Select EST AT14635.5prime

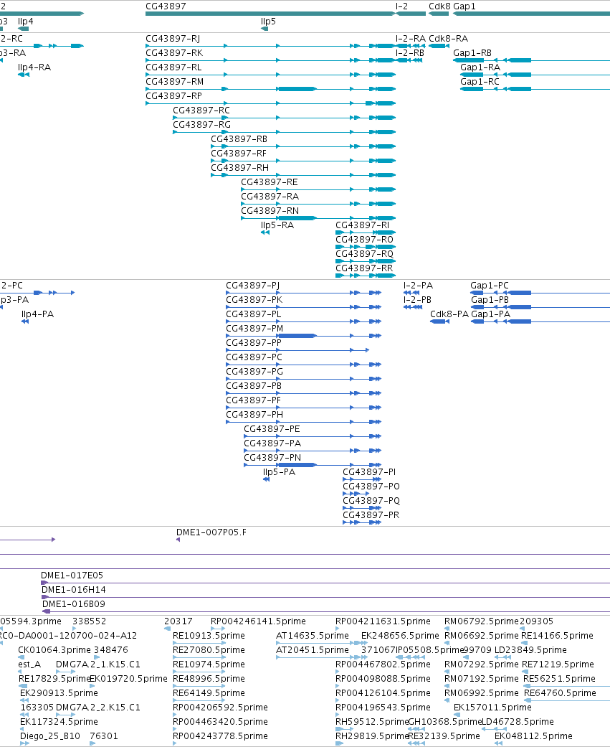(x=313, y=636)
